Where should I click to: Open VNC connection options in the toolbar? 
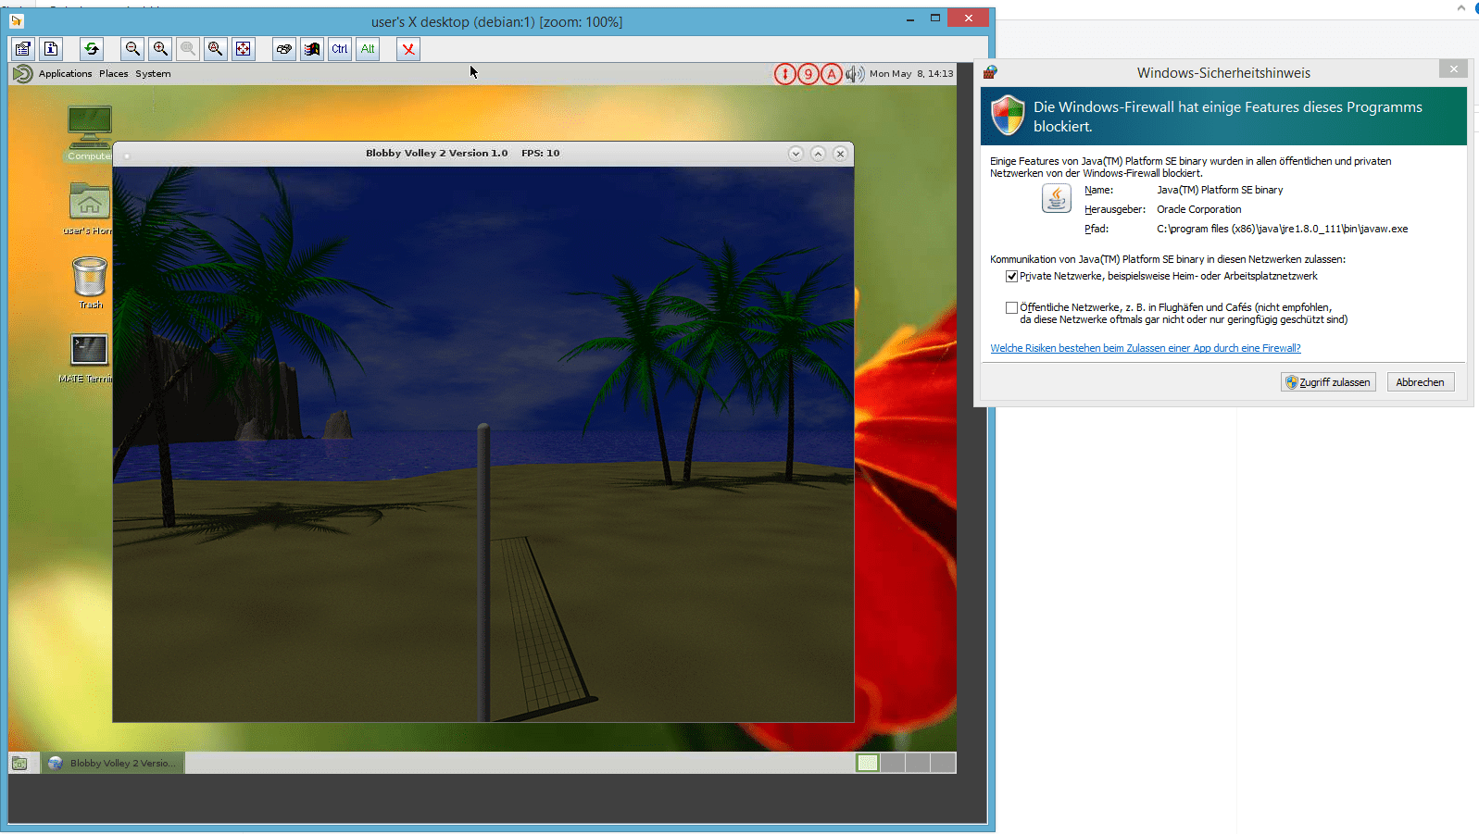click(x=23, y=49)
